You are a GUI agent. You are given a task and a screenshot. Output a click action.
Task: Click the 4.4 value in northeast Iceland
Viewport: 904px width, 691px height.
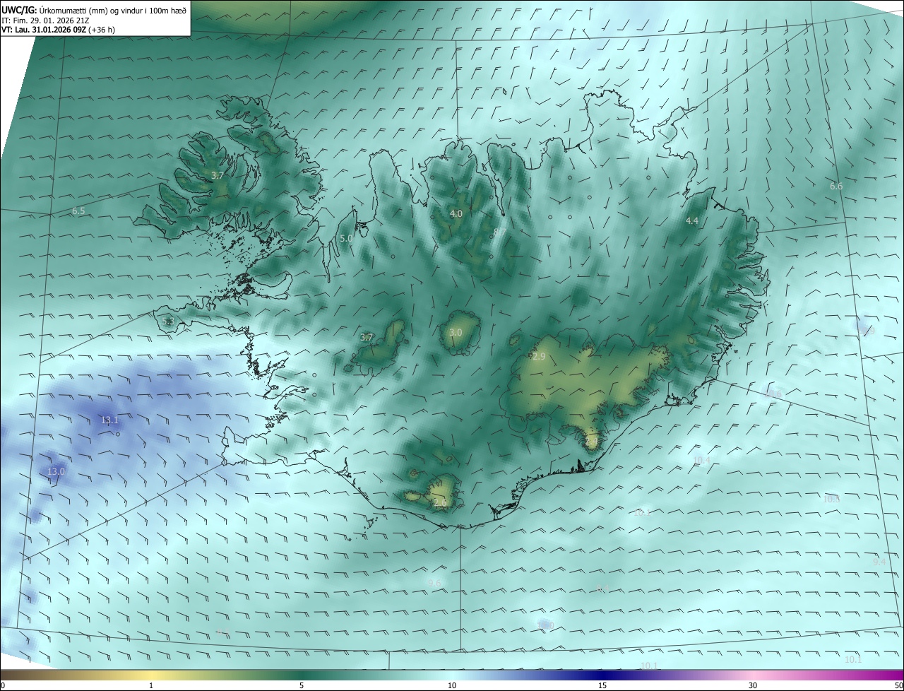pyautogui.click(x=692, y=221)
